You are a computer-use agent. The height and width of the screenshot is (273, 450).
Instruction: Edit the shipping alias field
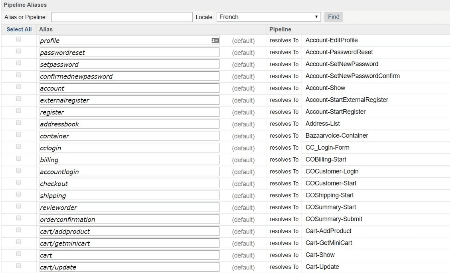129,196
